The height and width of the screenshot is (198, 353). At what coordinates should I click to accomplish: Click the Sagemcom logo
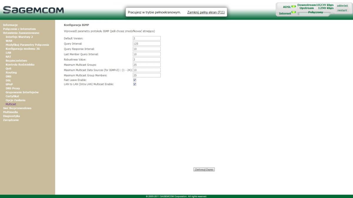(x=33, y=10)
